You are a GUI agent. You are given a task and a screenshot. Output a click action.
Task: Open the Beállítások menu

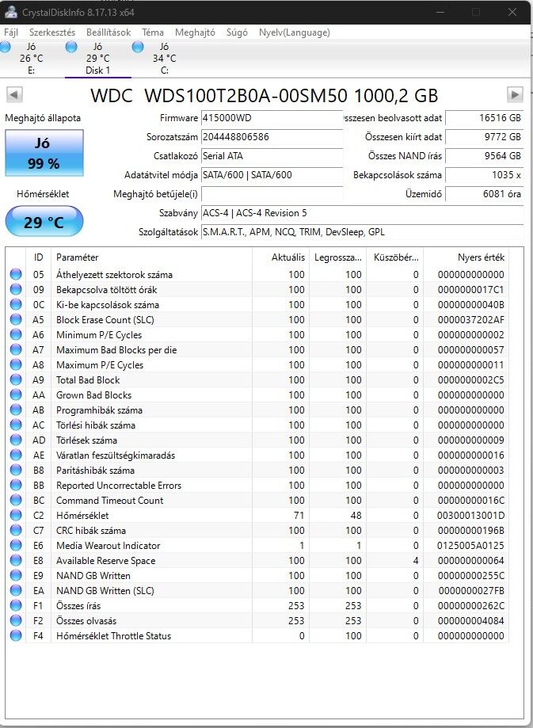coord(109,32)
